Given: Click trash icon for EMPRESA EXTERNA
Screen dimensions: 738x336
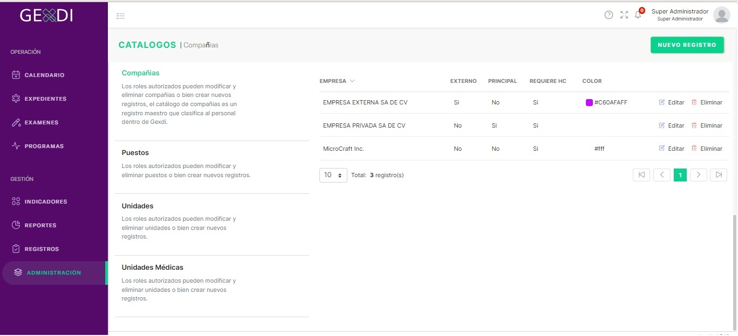Looking at the screenshot, I should click(694, 102).
